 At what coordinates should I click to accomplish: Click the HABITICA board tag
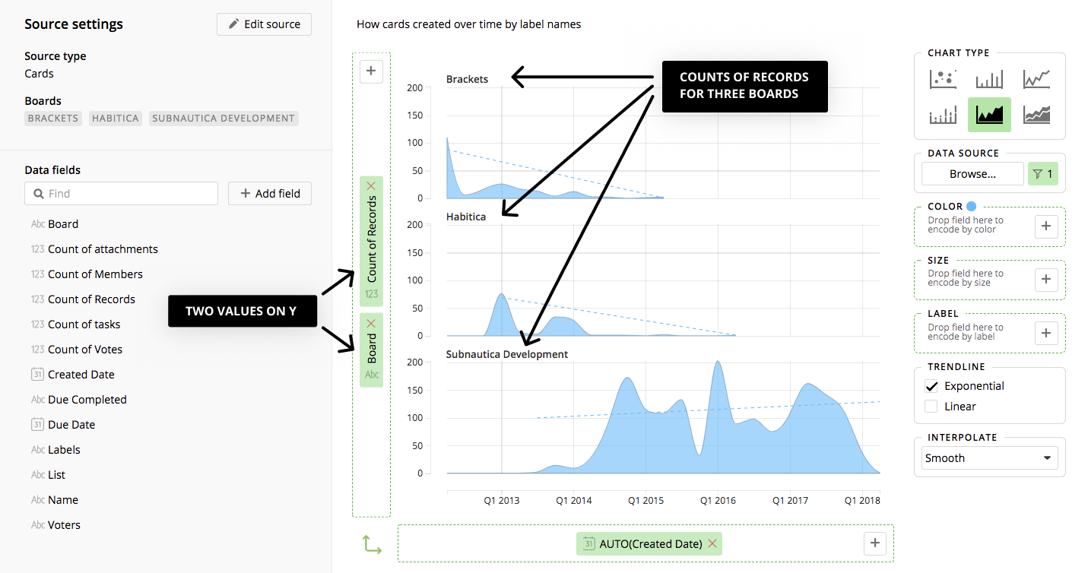point(116,119)
